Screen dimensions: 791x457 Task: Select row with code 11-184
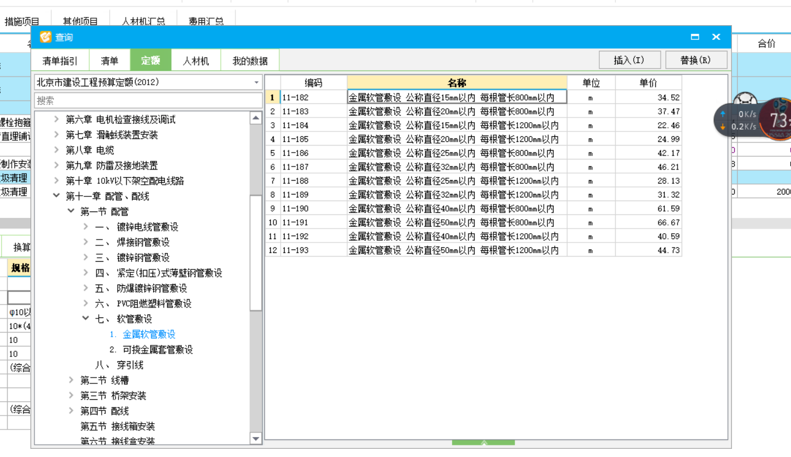[474, 125]
